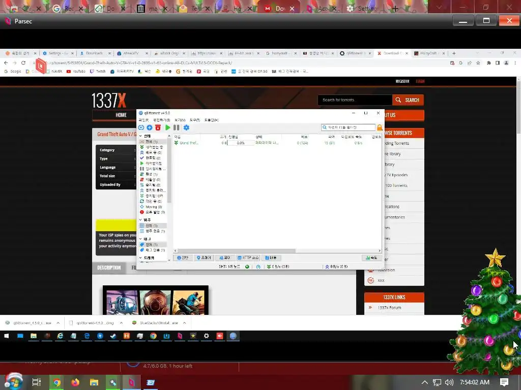The image size is (521, 390).
Task: Click the orange lock icon in qBittorrent
Action: coord(380,127)
